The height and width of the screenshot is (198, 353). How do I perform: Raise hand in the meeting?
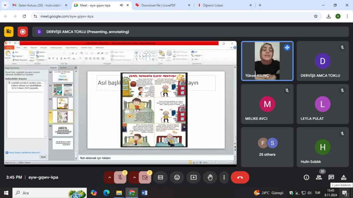tap(210, 177)
